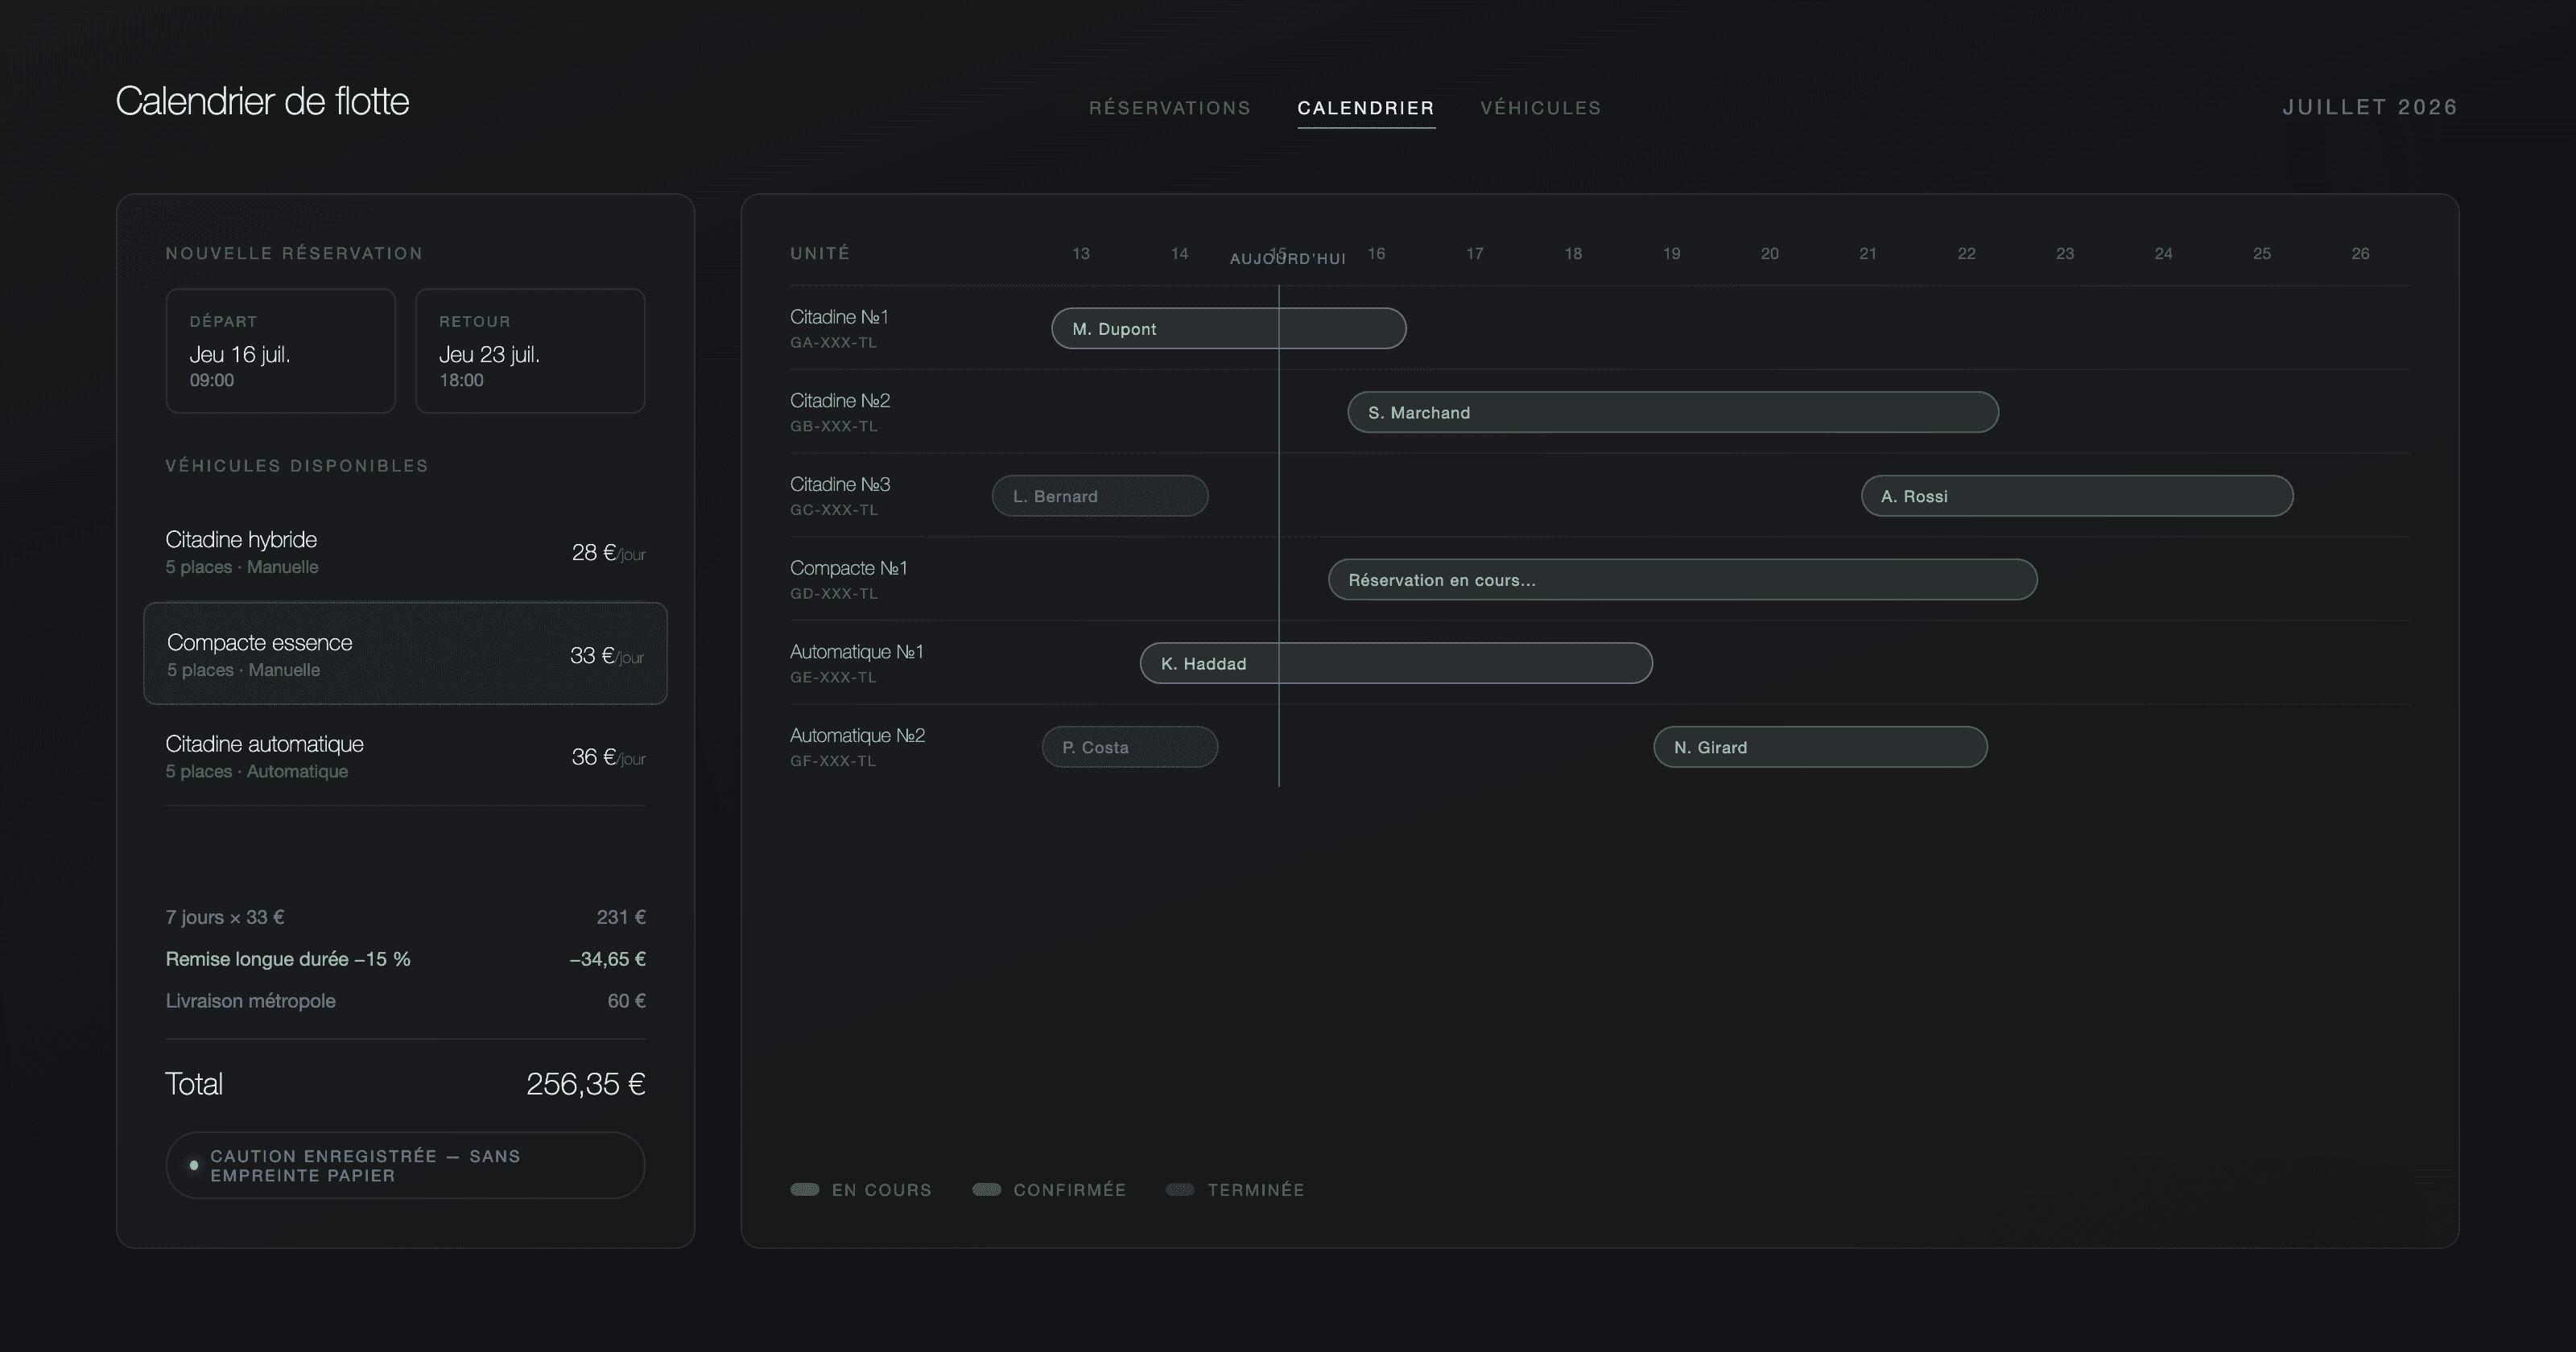The height and width of the screenshot is (1352, 2576).
Task: Choose the Citadine hybride vehicle option
Action: coord(405,552)
